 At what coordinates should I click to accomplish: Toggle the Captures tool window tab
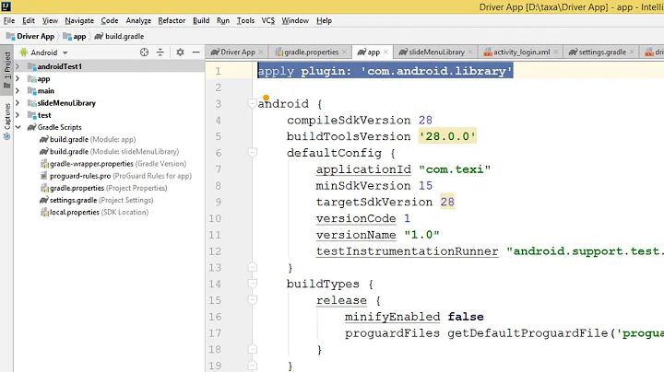pyautogui.click(x=6, y=122)
